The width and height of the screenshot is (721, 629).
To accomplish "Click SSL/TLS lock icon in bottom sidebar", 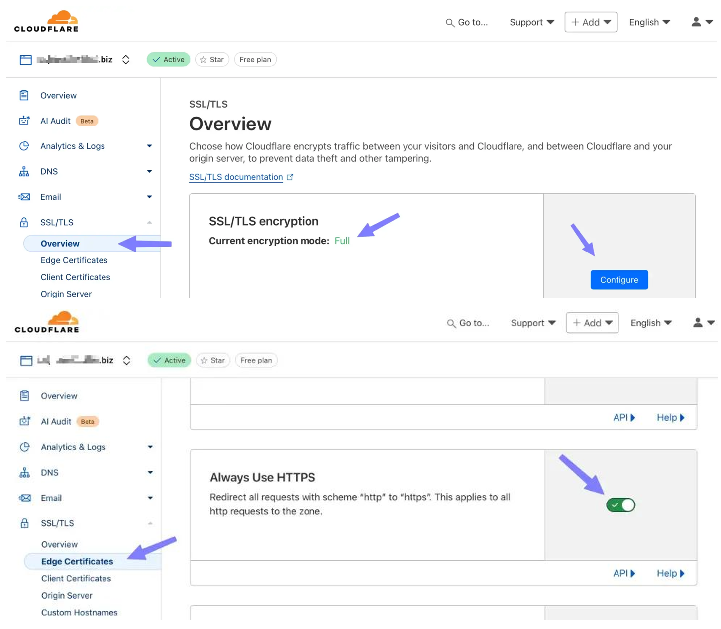I will point(24,523).
